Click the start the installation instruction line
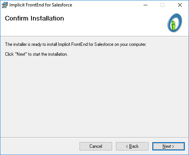Image resolution: width=189 pixels, height=155 pixels. pyautogui.click(x=36, y=54)
